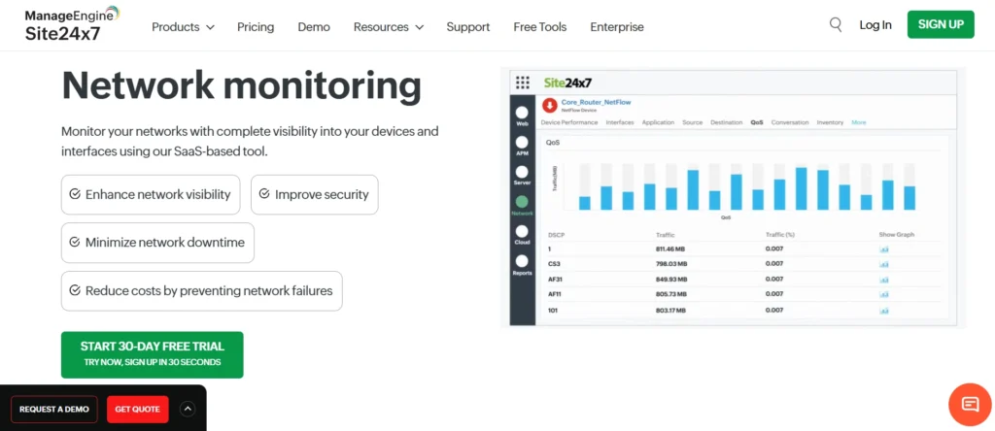The image size is (995, 431).
Task: Switch to the Application tab
Action: click(658, 122)
